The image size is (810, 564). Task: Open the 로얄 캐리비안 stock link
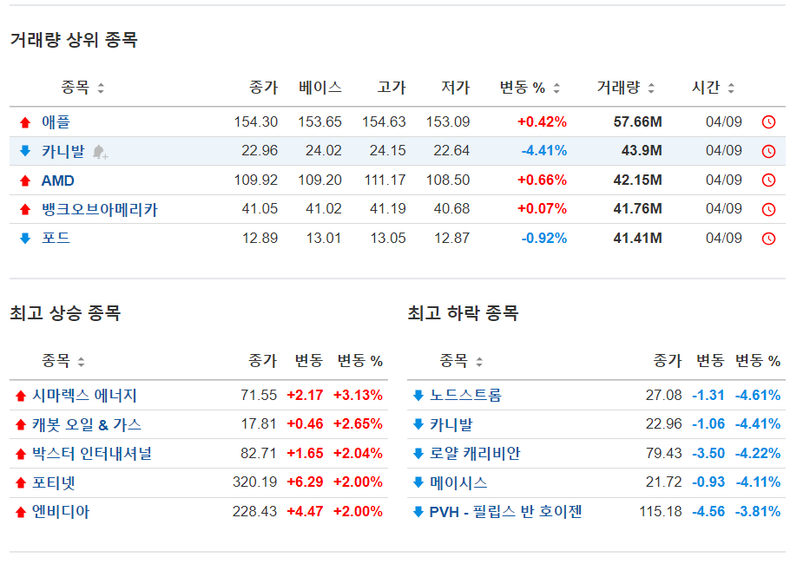(475, 454)
